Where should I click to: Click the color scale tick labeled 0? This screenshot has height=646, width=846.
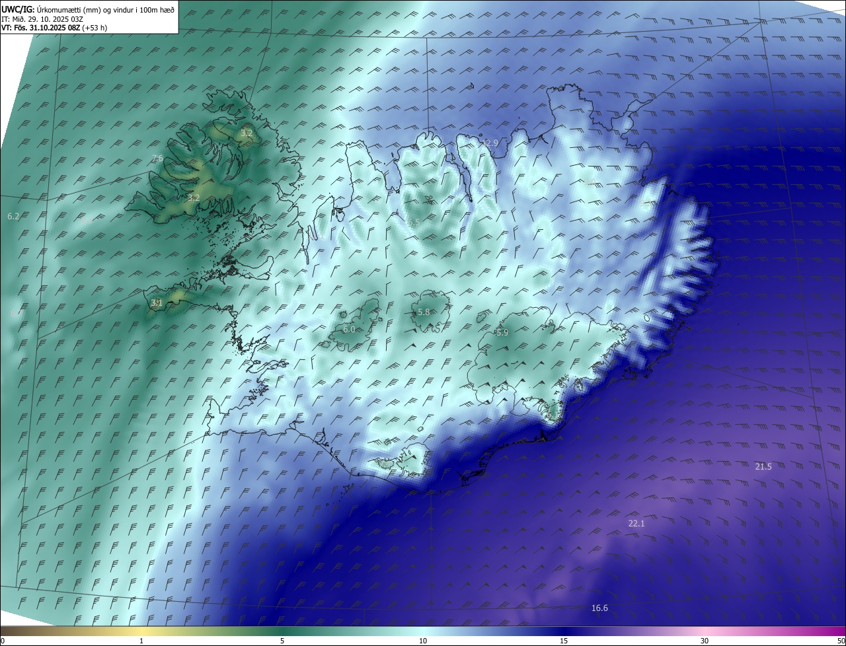pos(3,641)
